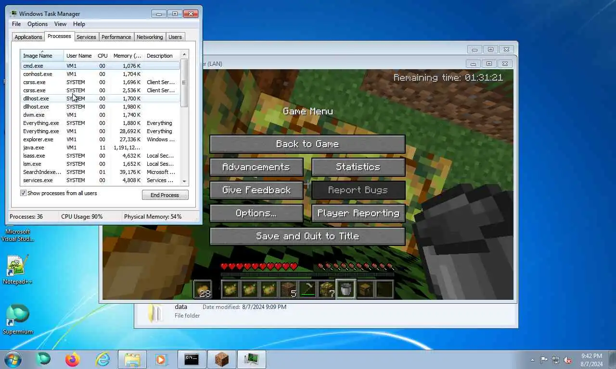Screen dimensions: 616x369
Task: Click process list scrollbar down arrow
Action: pyautogui.click(x=184, y=182)
